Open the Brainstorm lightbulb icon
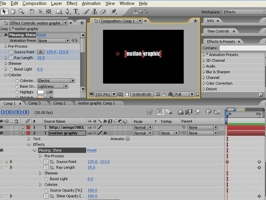266x200 pixels. 208,112
